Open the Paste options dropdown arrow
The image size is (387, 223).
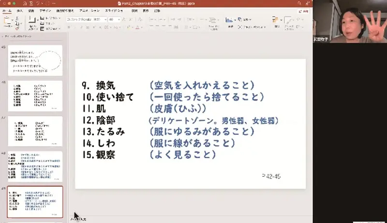(13, 20)
